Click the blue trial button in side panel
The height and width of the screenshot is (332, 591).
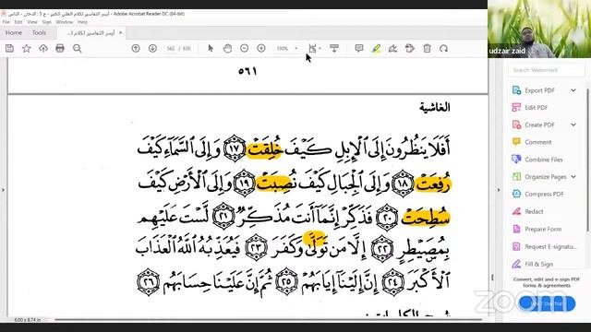[547, 303]
